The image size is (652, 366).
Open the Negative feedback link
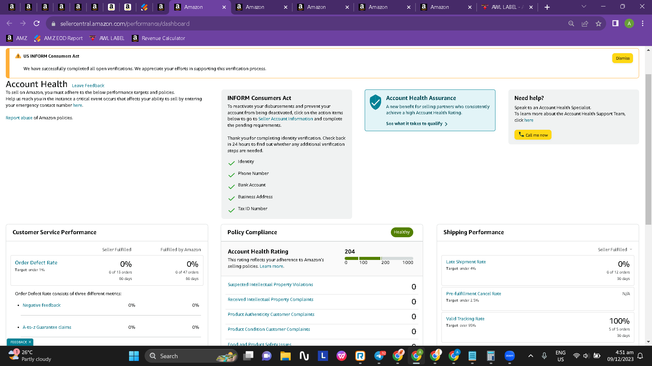tap(41, 305)
